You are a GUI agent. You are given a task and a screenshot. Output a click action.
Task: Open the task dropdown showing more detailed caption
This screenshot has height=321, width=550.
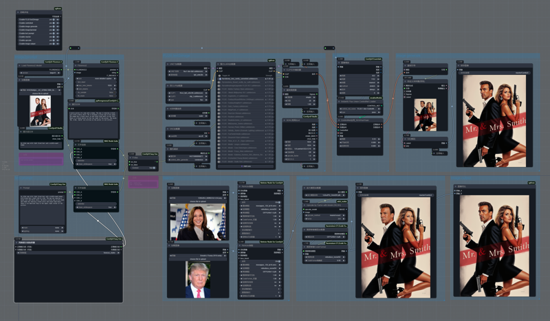click(96, 78)
